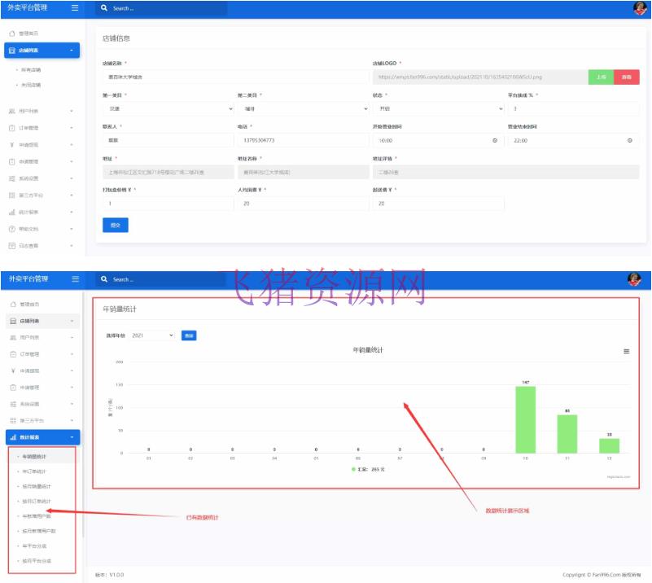Open the 状态 status dropdown
Screen dimensions: 652x583
[x=438, y=108]
